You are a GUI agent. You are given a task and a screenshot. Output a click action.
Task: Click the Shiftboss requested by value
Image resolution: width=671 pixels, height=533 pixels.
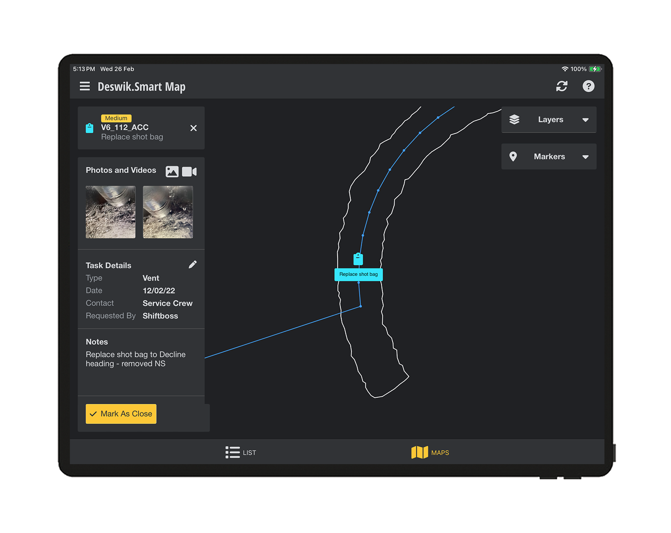160,316
